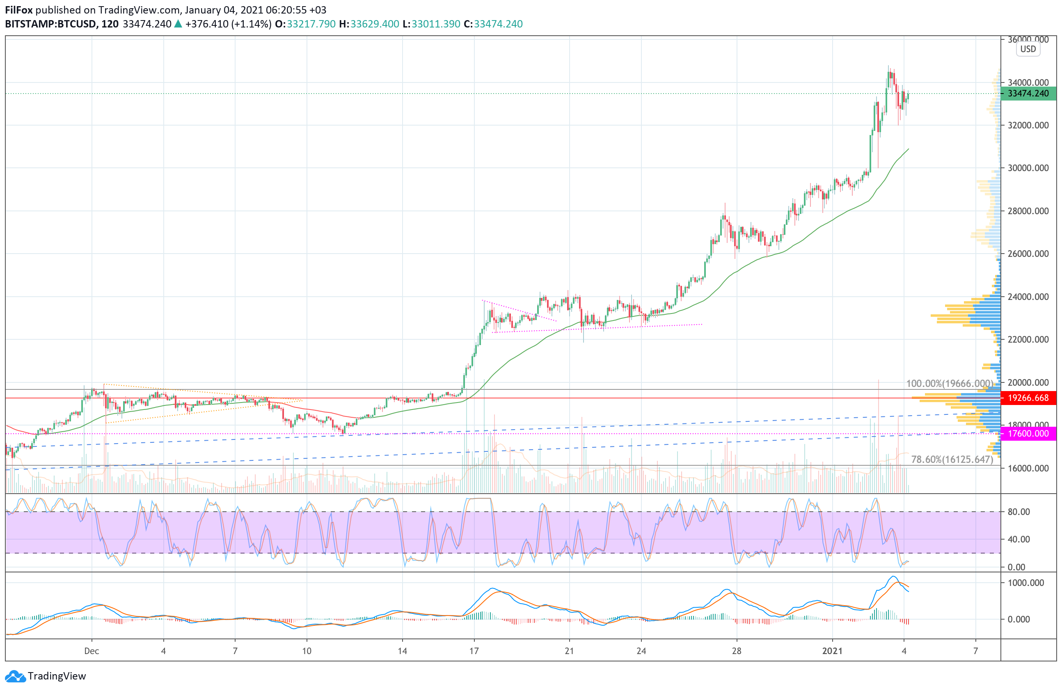Click the BITSTAMP:BTCUSD symbol title

(x=50, y=24)
